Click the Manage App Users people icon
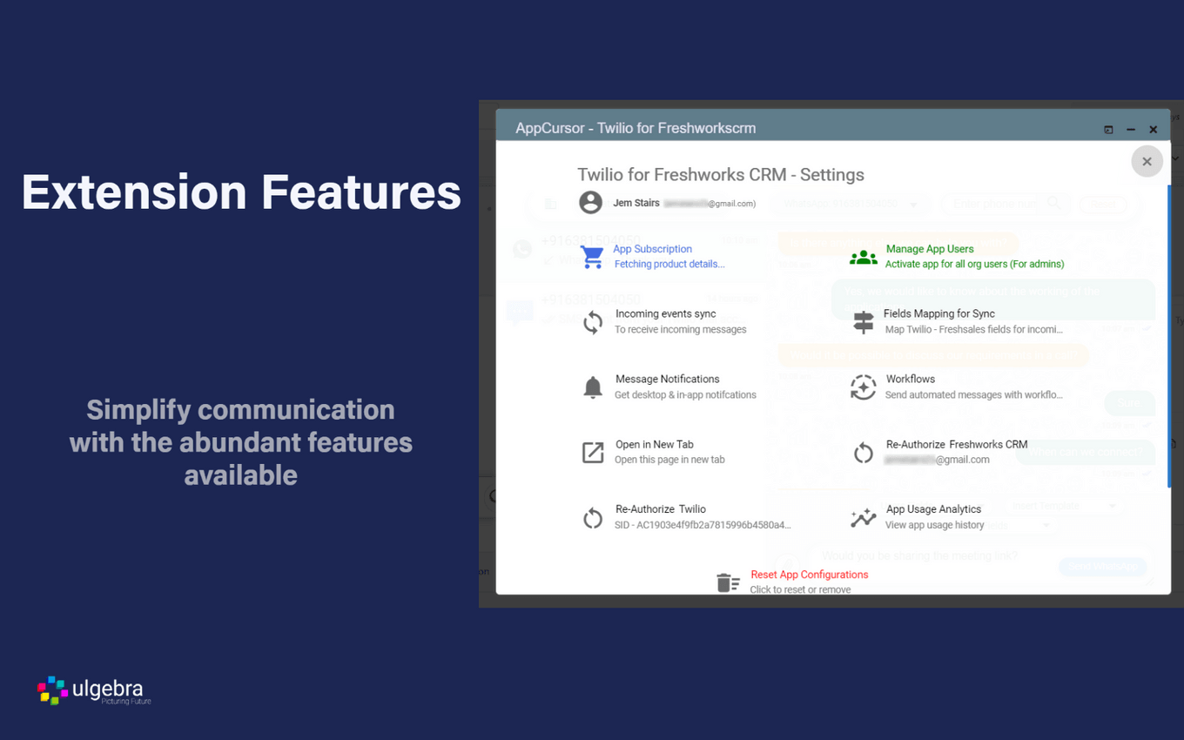1184x740 pixels. tap(863, 257)
